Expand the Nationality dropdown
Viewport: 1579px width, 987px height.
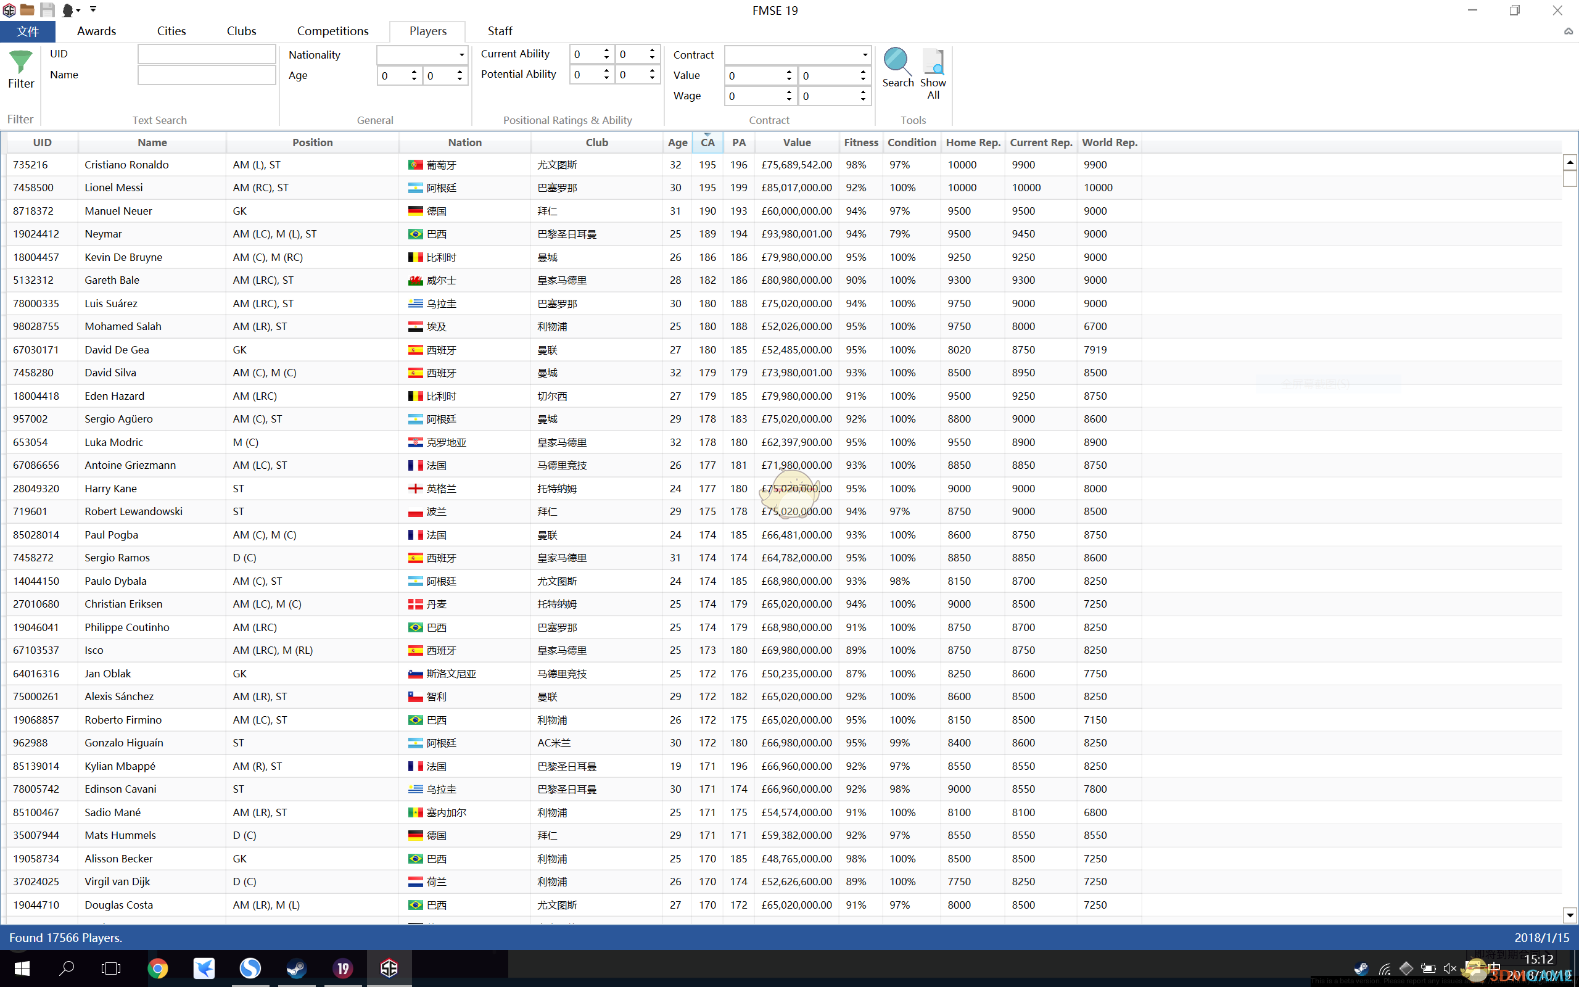click(x=461, y=55)
